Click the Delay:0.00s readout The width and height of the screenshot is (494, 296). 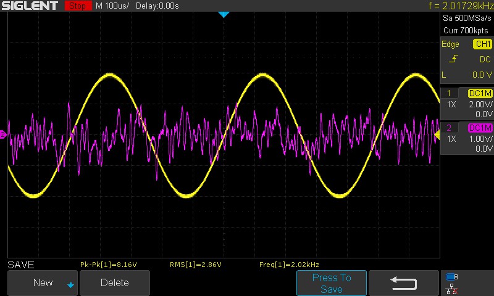pos(157,6)
